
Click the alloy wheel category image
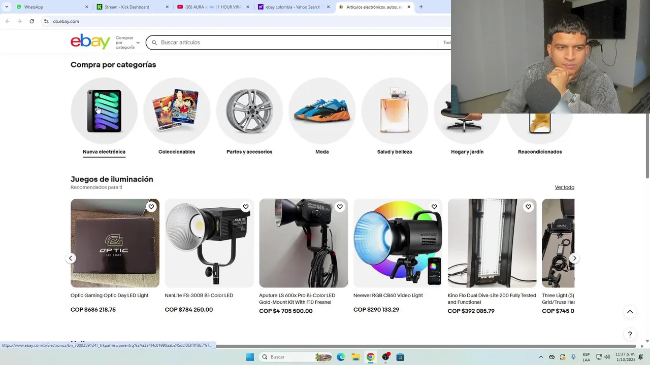click(x=249, y=111)
